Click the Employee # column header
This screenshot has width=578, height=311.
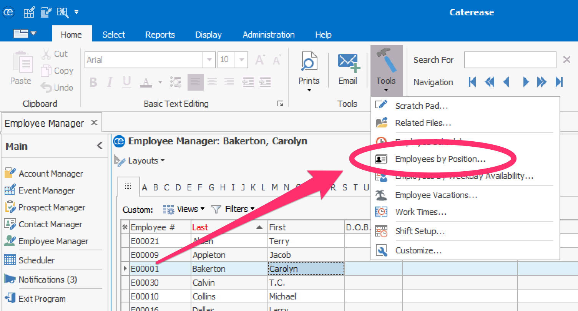click(x=160, y=227)
